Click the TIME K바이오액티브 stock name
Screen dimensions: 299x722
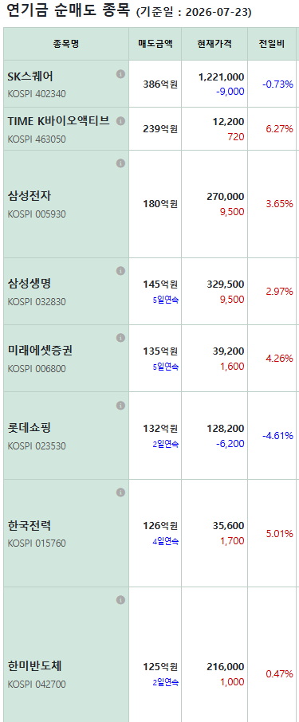(x=58, y=121)
